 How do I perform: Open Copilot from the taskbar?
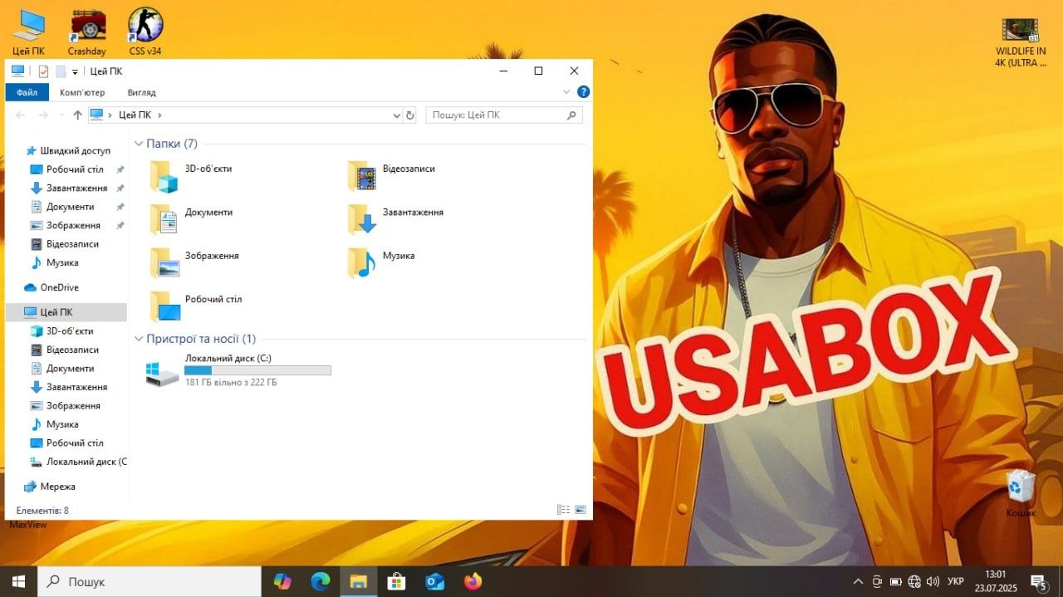[x=282, y=581]
